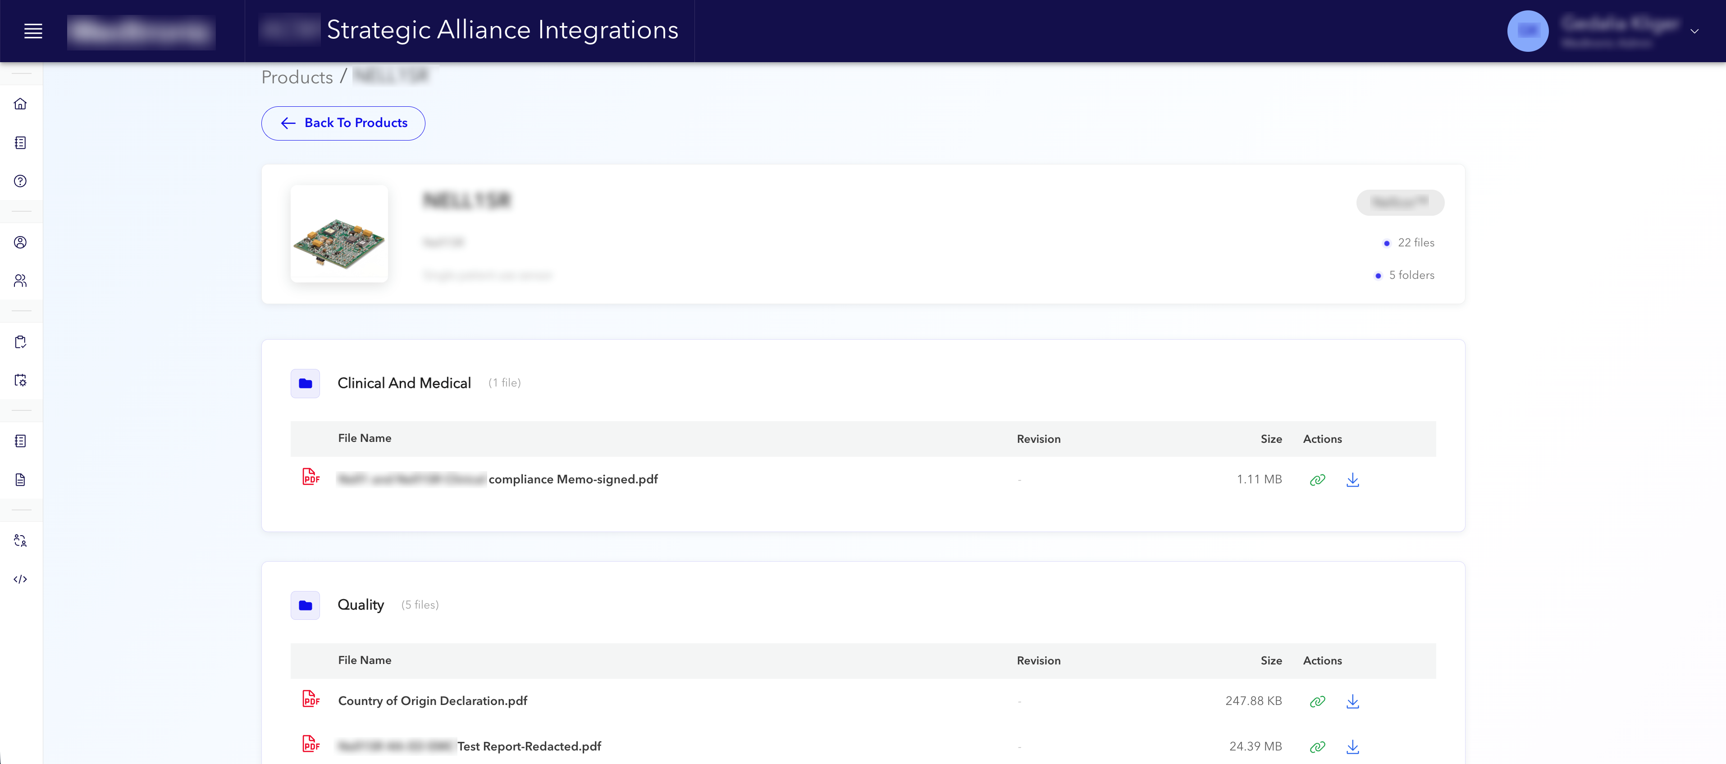Viewport: 1726px width, 764px height.
Task: Open the calendar settings icon in sidebar
Action: click(x=21, y=380)
